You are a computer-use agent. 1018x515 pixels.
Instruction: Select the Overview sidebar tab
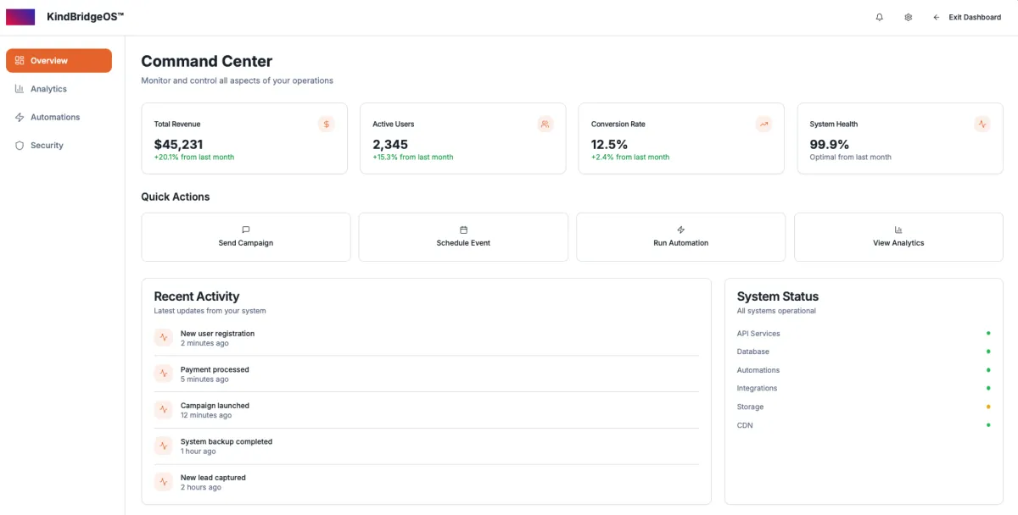click(59, 61)
